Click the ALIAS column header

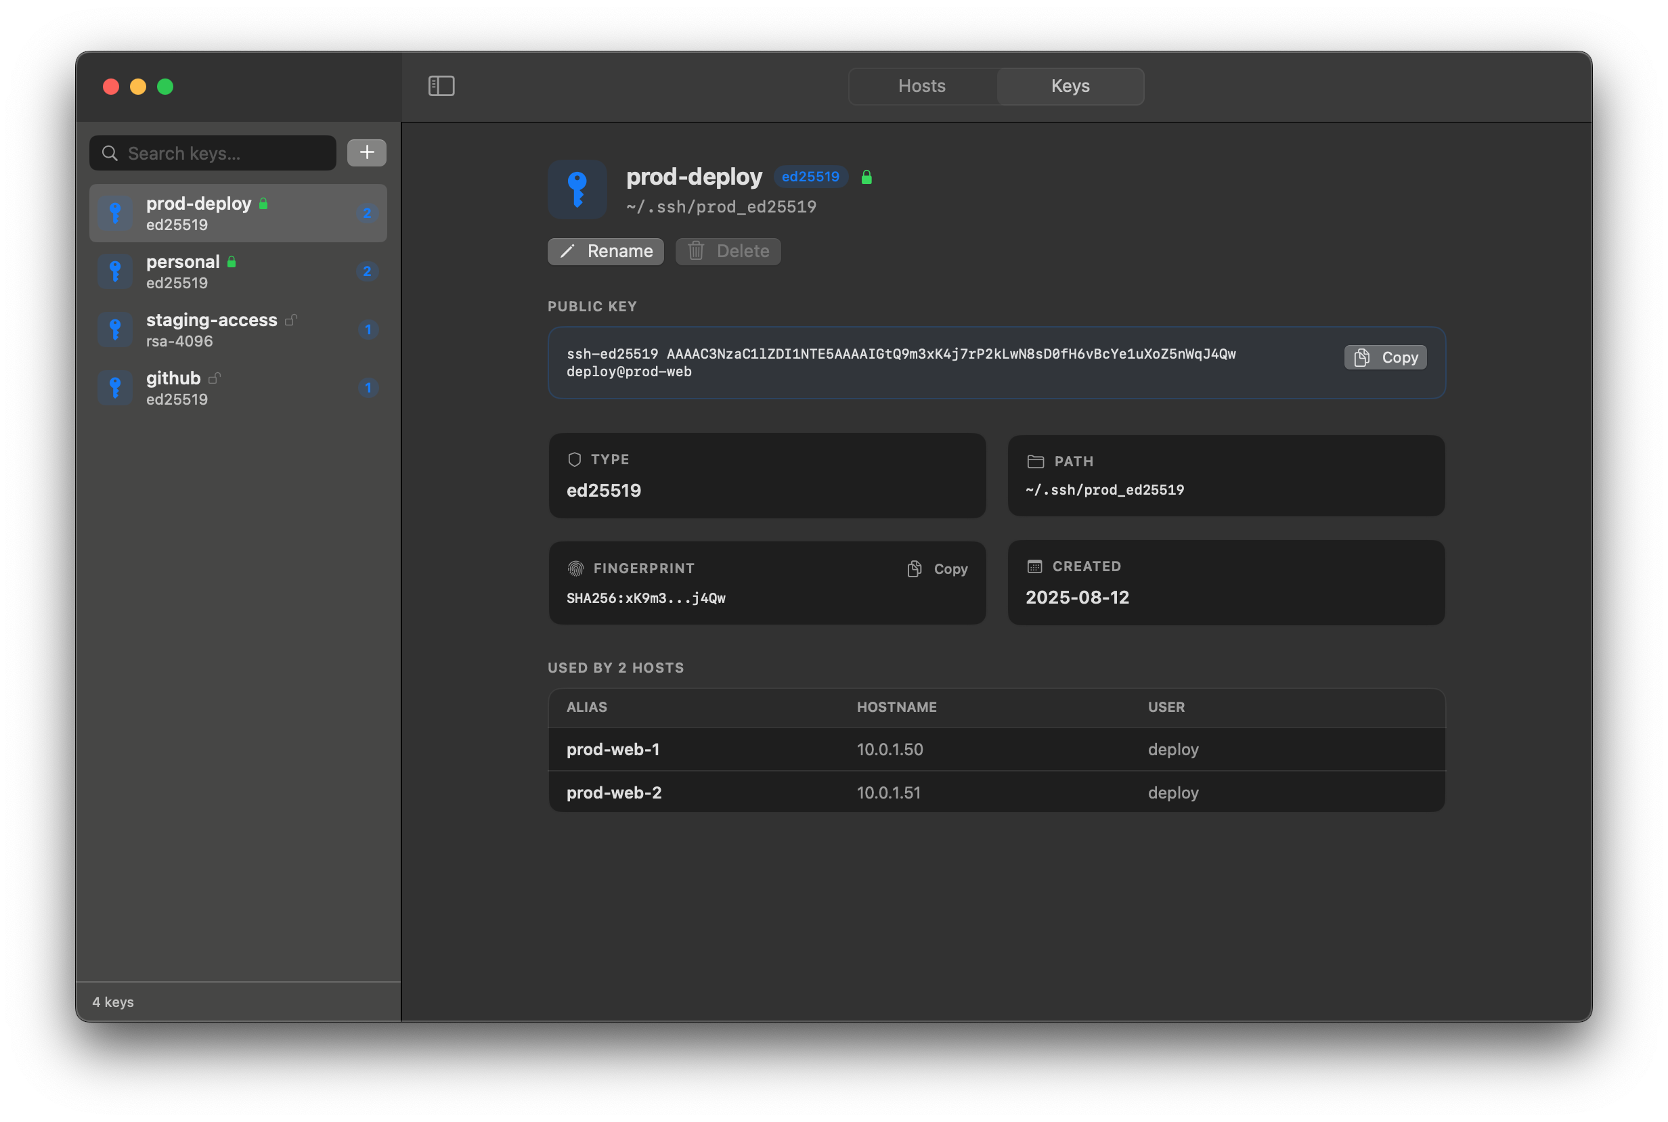click(x=587, y=707)
